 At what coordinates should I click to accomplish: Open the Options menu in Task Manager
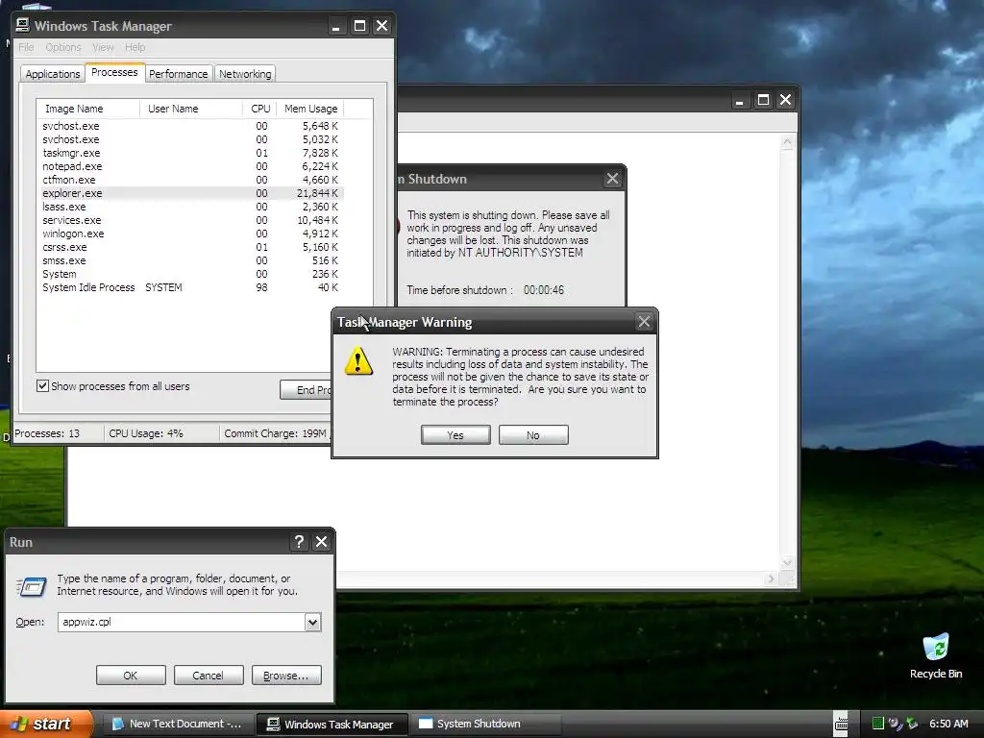pos(63,47)
